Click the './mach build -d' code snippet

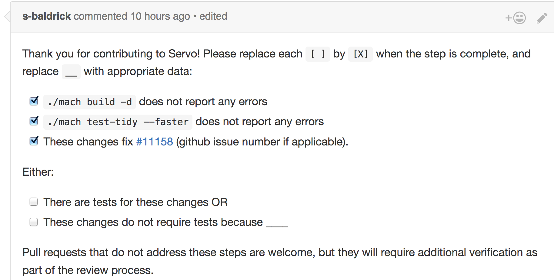(90, 102)
